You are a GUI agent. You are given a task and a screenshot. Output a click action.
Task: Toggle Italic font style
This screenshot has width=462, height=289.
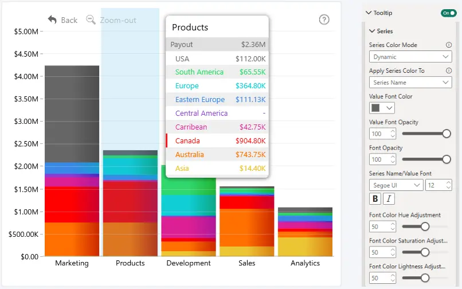[x=389, y=199]
